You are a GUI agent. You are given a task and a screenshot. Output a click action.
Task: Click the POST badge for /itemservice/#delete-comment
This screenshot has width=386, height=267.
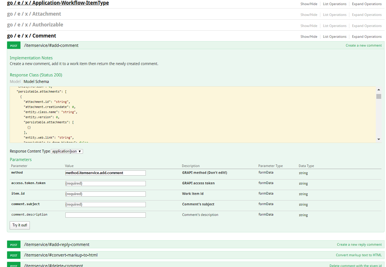13,265
